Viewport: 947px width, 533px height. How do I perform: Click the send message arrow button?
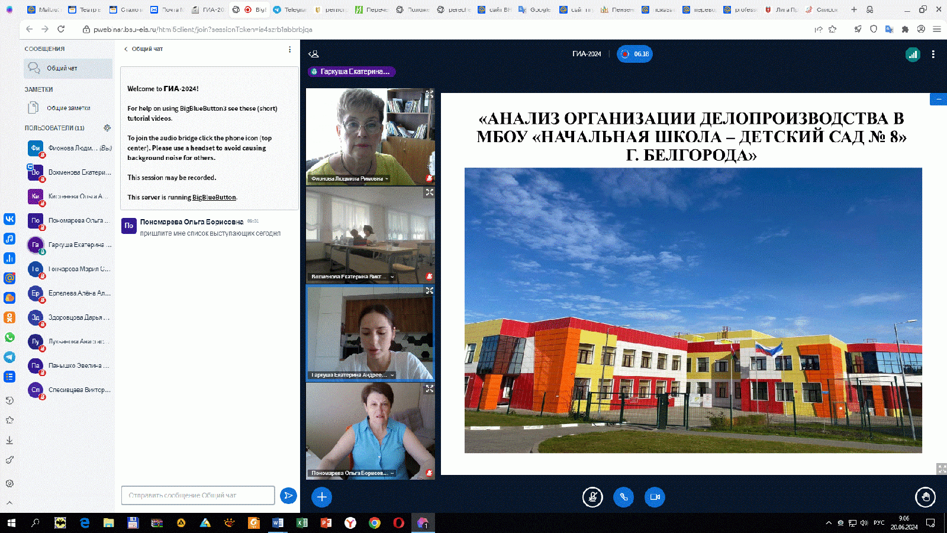pos(288,496)
